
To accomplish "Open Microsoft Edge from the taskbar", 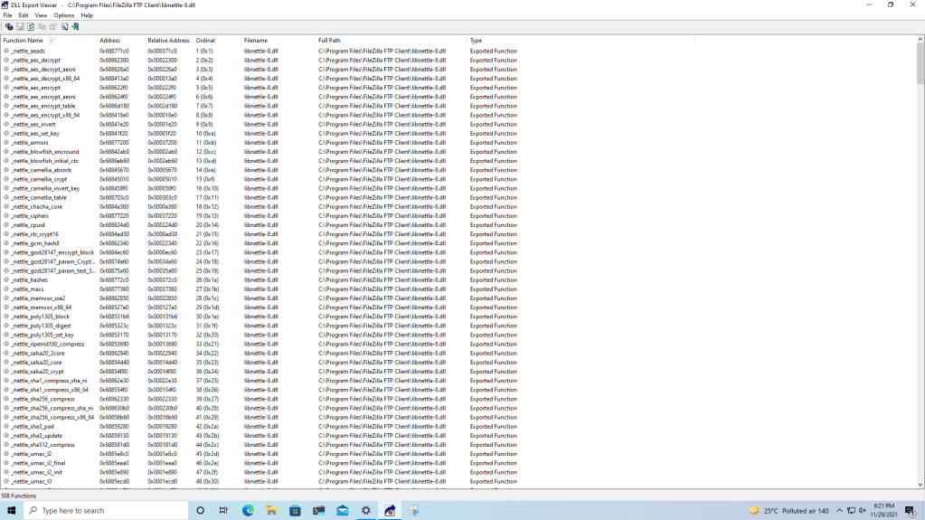I will click(x=248, y=510).
